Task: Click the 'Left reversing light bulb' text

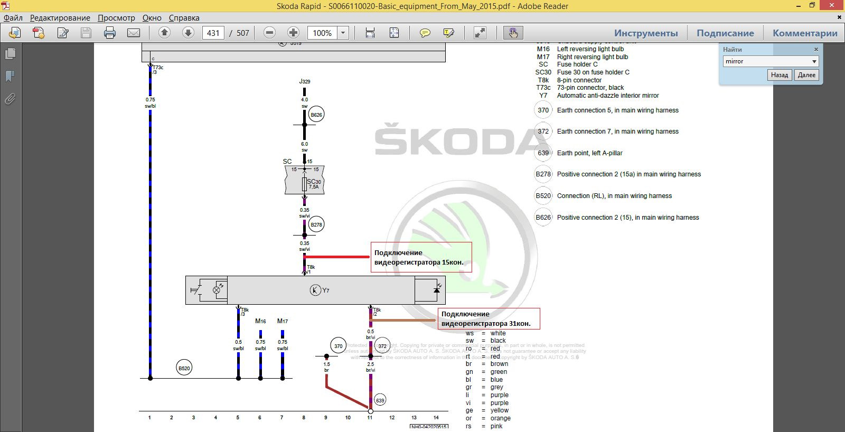Action: 590,49
